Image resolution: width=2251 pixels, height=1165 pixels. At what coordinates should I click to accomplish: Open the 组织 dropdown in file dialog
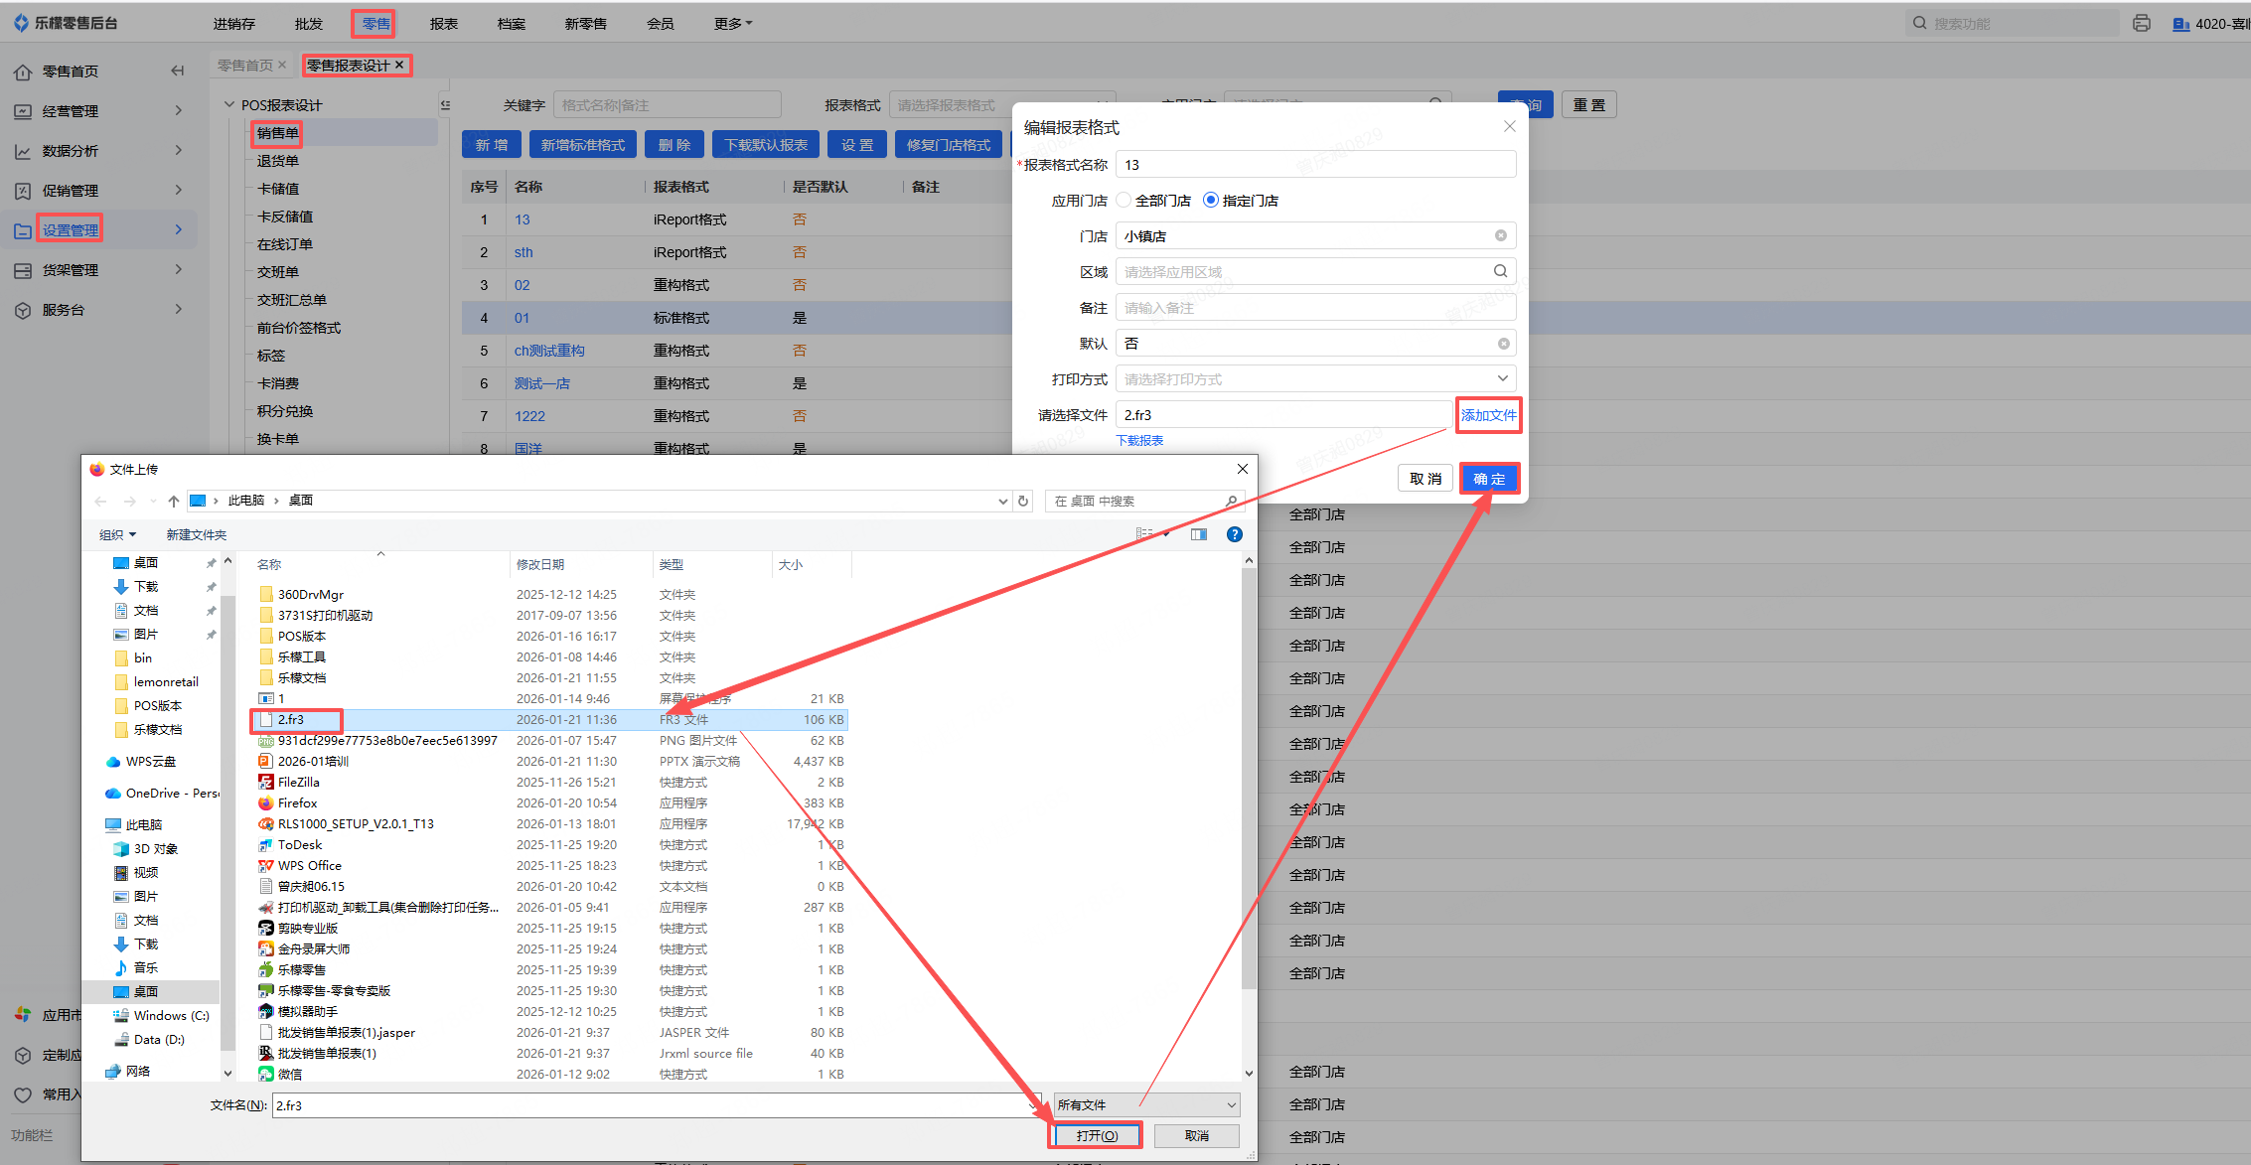(117, 534)
